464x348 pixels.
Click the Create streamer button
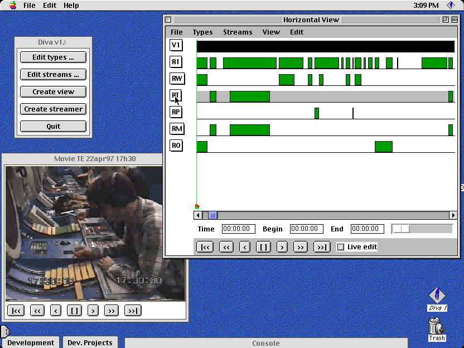pyautogui.click(x=53, y=109)
